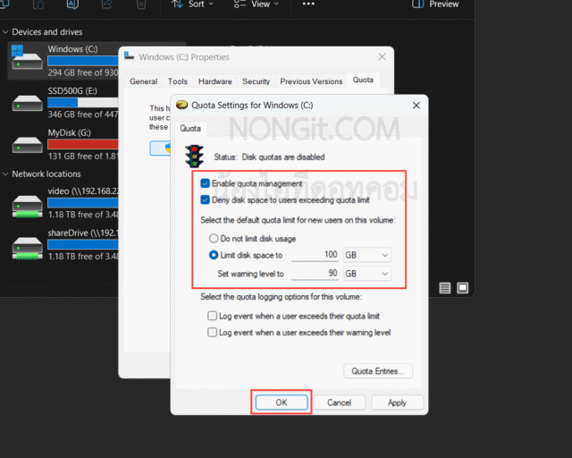Click the '346 GB free of 447' text

(x=83, y=114)
